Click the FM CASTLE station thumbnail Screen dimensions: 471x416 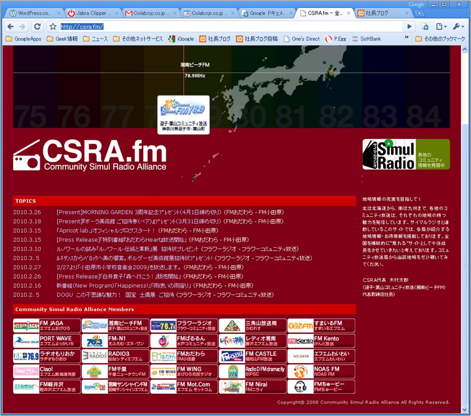click(232, 356)
